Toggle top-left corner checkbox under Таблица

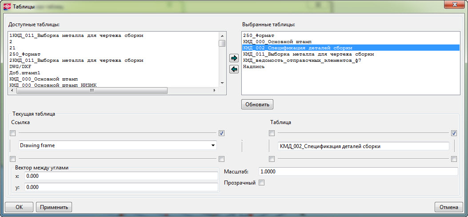click(x=272, y=133)
